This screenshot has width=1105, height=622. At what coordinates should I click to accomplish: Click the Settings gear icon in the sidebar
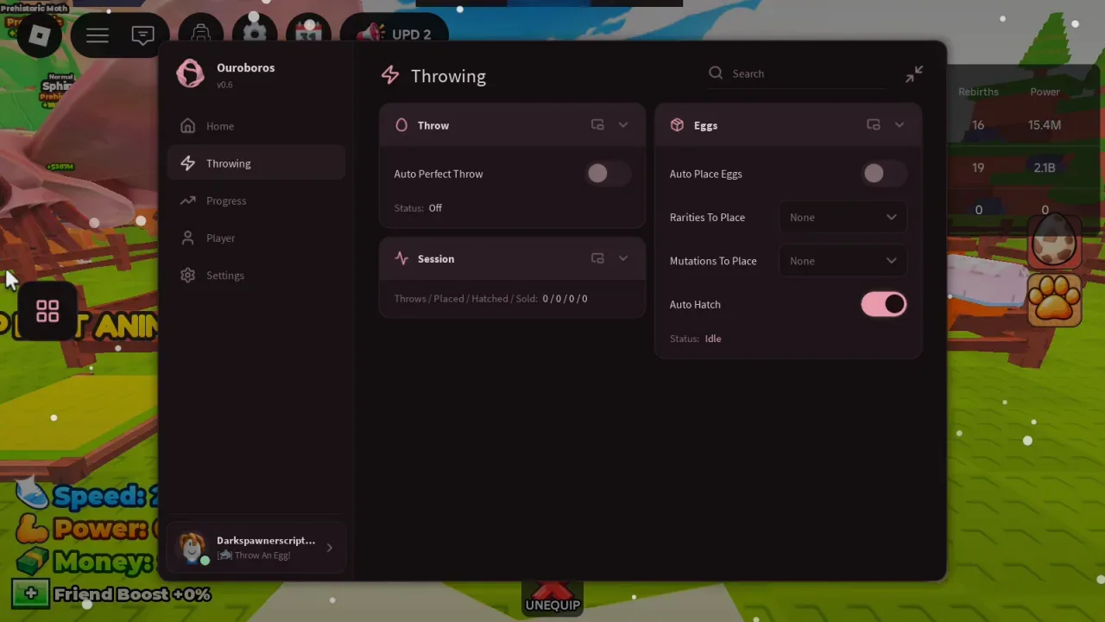tap(187, 275)
